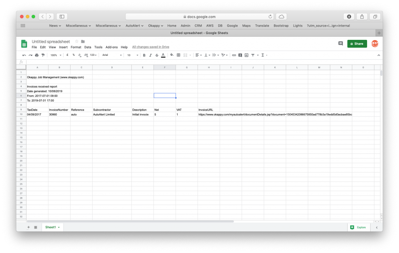Viewport: 399px width, 253px height.
Task: Open the Add-ons menu
Action: coord(111,47)
